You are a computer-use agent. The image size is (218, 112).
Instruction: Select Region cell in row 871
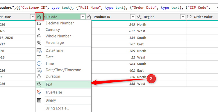(161, 31)
